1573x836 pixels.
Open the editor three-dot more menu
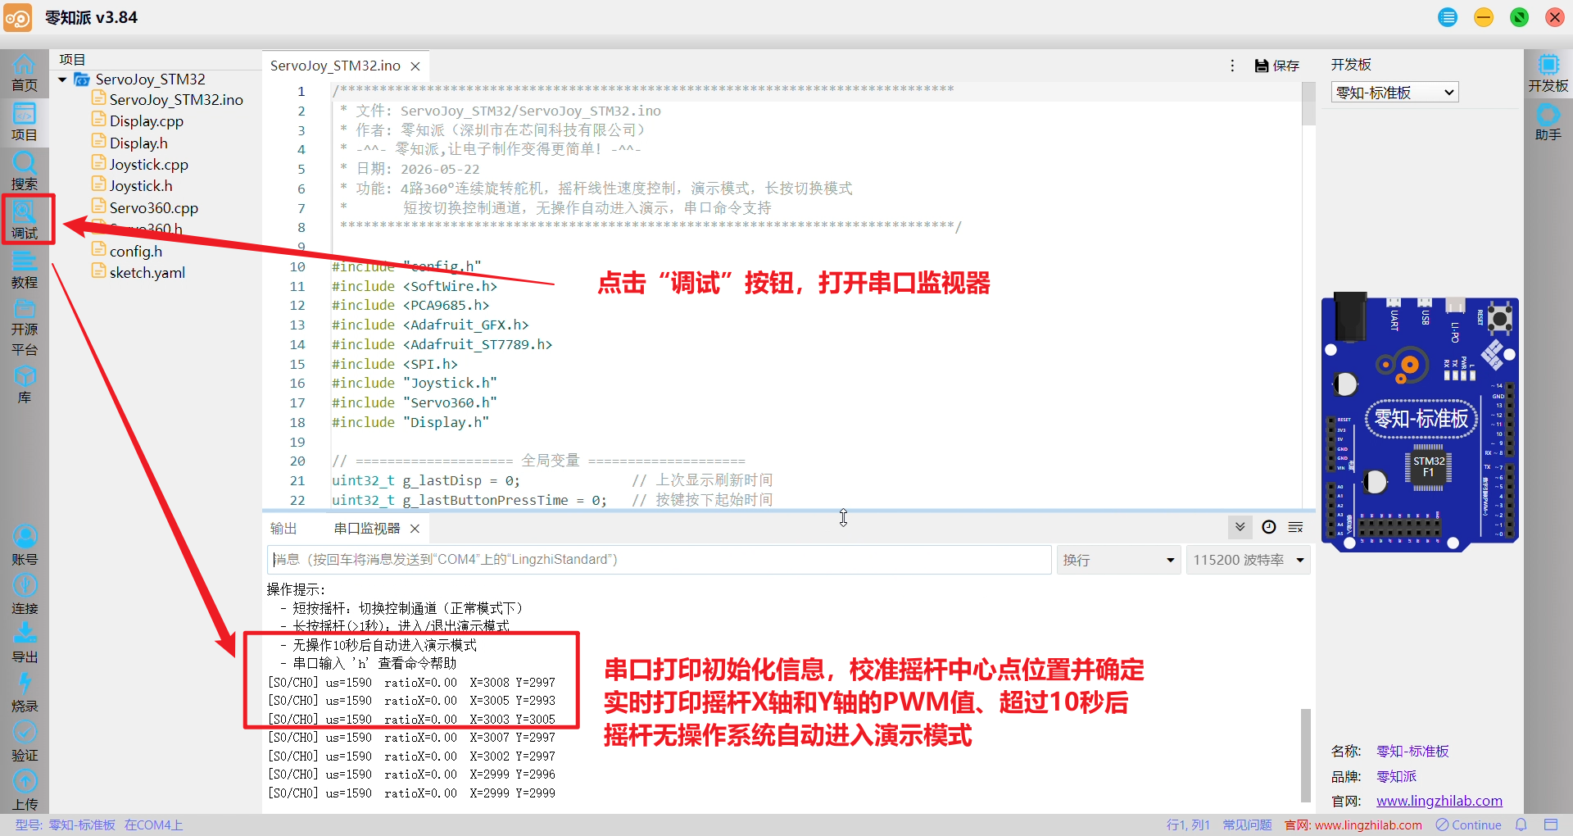click(x=1232, y=66)
